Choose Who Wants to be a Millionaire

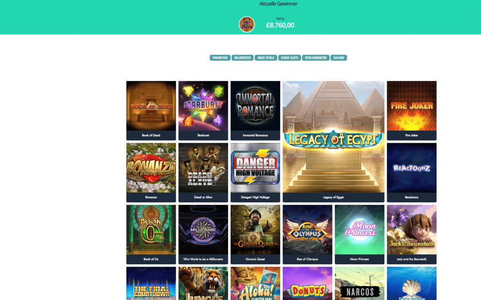pyautogui.click(x=203, y=234)
